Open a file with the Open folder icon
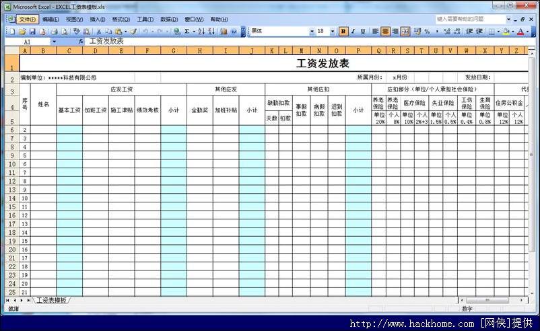The height and width of the screenshot is (331, 540). tap(22, 32)
